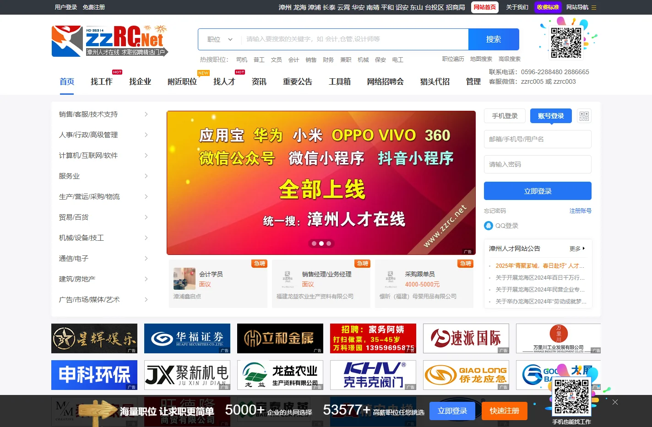Open the 资讯 menu item

[259, 81]
